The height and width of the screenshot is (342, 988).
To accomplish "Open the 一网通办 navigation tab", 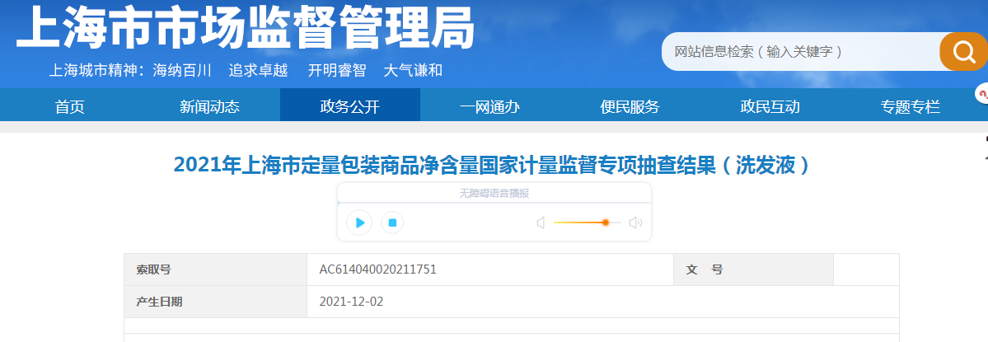I will coord(490,106).
